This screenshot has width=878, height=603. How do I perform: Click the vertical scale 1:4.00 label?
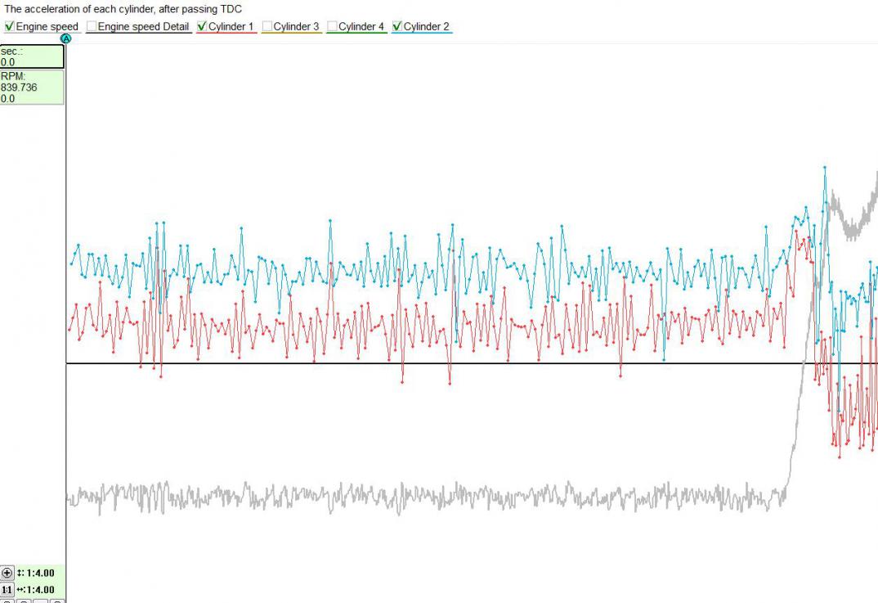point(36,573)
